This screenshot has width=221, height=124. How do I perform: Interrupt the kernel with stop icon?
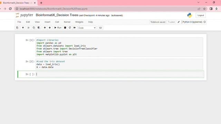tap(65, 28)
